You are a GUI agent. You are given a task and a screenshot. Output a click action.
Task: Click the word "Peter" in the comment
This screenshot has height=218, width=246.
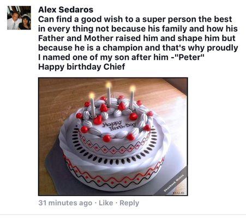tap(191, 57)
